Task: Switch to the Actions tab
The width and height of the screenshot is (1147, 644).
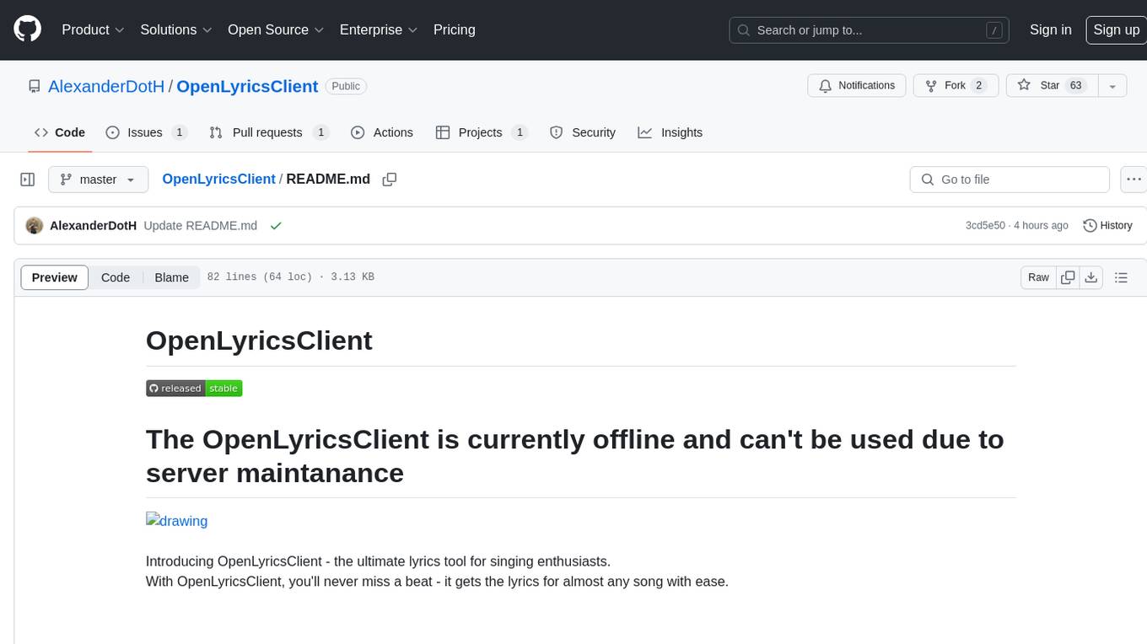Action: tap(382, 132)
